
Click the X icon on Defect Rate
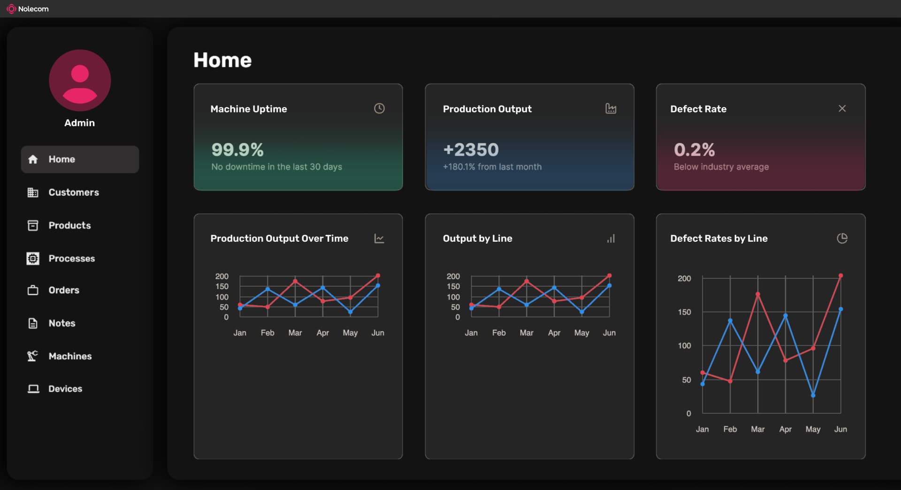click(x=842, y=109)
